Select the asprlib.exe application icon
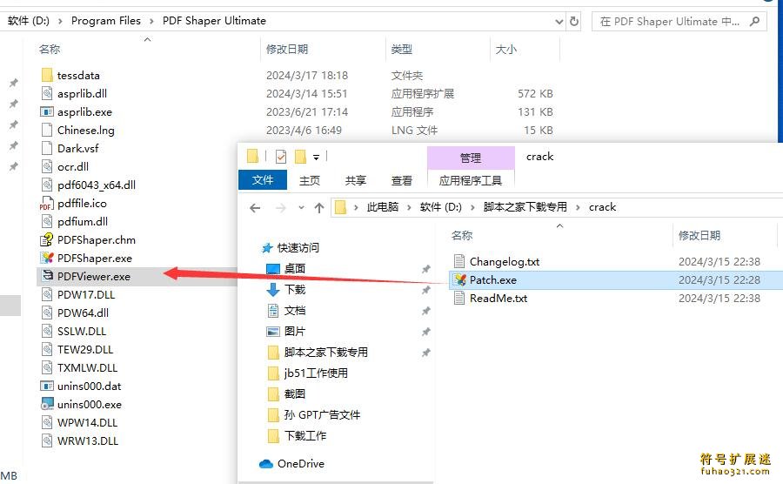 (x=47, y=112)
